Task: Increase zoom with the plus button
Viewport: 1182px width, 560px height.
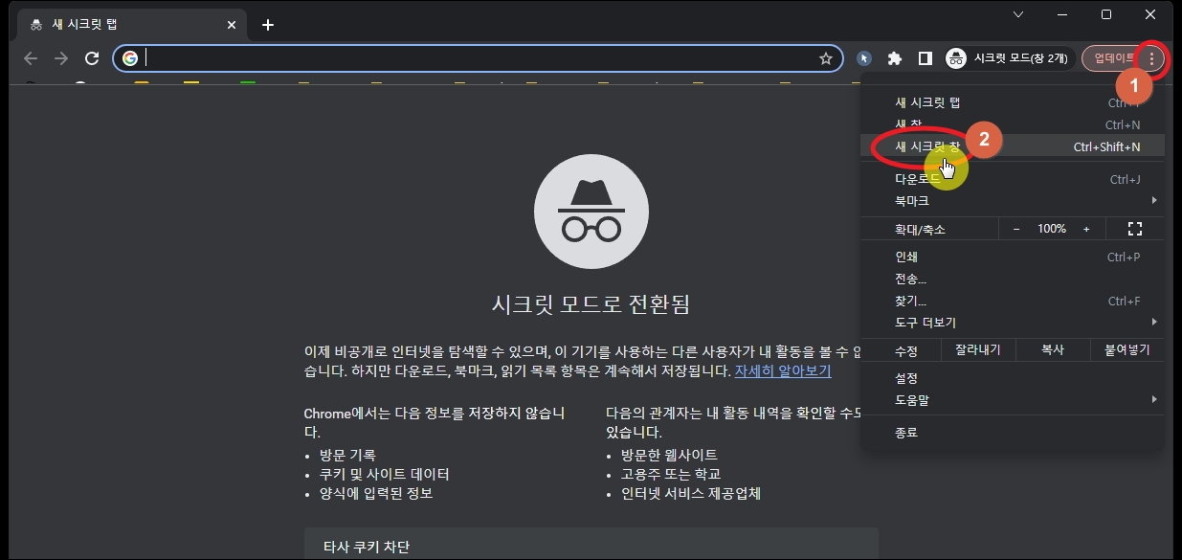Action: (1086, 229)
